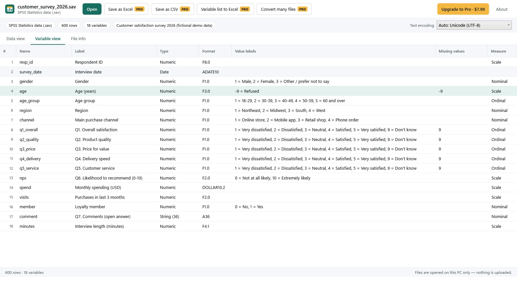The image size is (517, 281).
Task: Click the gender variable name
Action: 26,81
